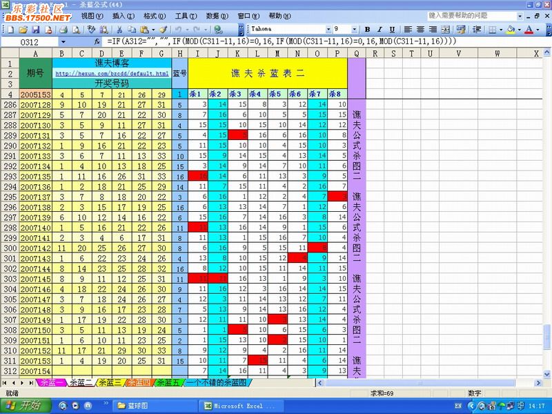This screenshot has height=414, width=552.
Task: Switch to the 一个不错的杀蓝图 sheet tab
Action: point(216,382)
